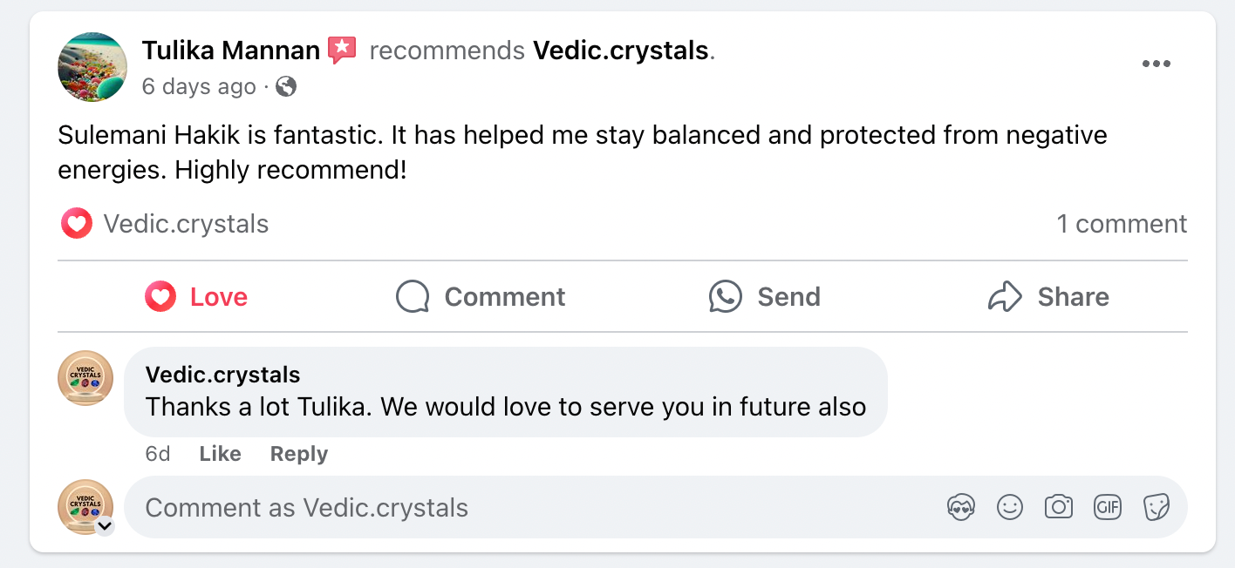Open the emoji picker in comment box
1235x568 pixels.
pos(1009,507)
